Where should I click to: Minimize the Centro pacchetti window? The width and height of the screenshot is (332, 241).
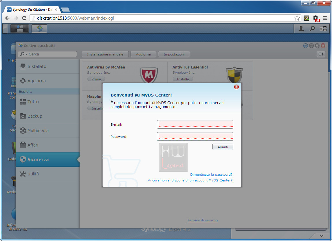pyautogui.click(x=311, y=46)
